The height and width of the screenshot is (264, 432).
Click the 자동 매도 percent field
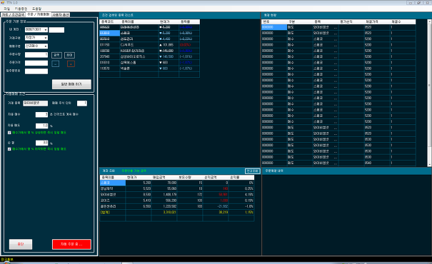[42, 126]
